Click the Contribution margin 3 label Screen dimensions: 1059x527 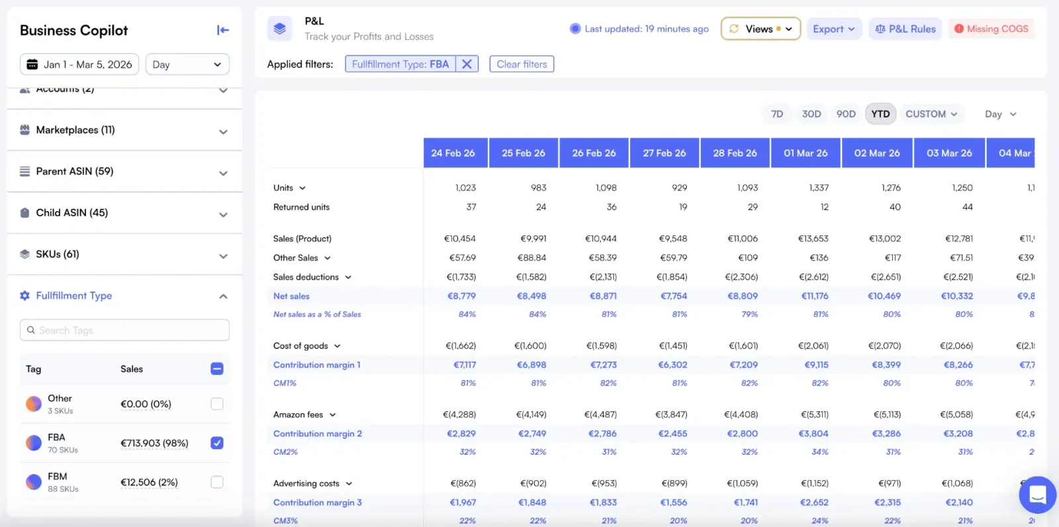[318, 503]
